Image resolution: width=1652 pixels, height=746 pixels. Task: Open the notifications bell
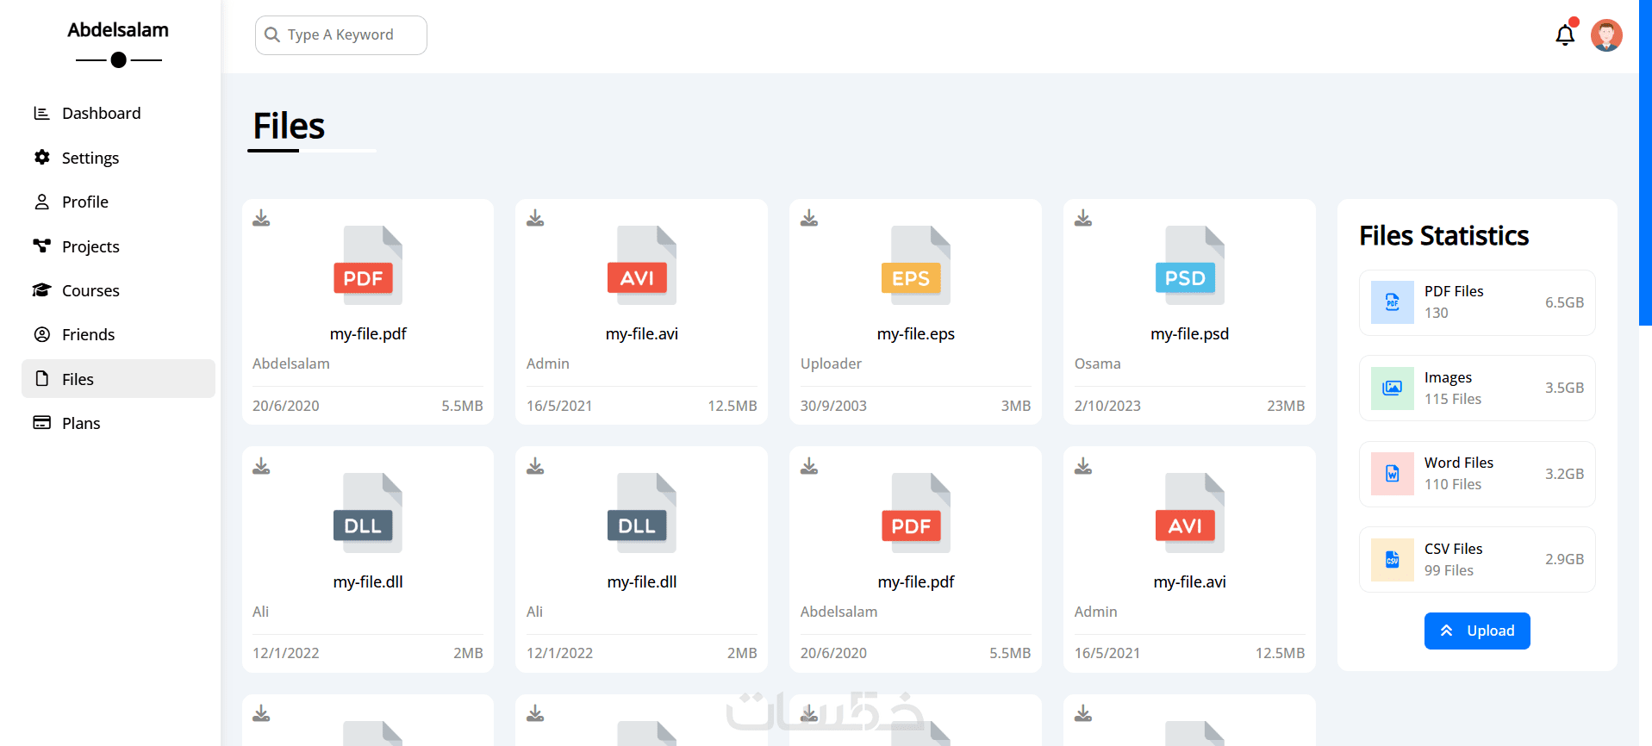click(x=1565, y=34)
